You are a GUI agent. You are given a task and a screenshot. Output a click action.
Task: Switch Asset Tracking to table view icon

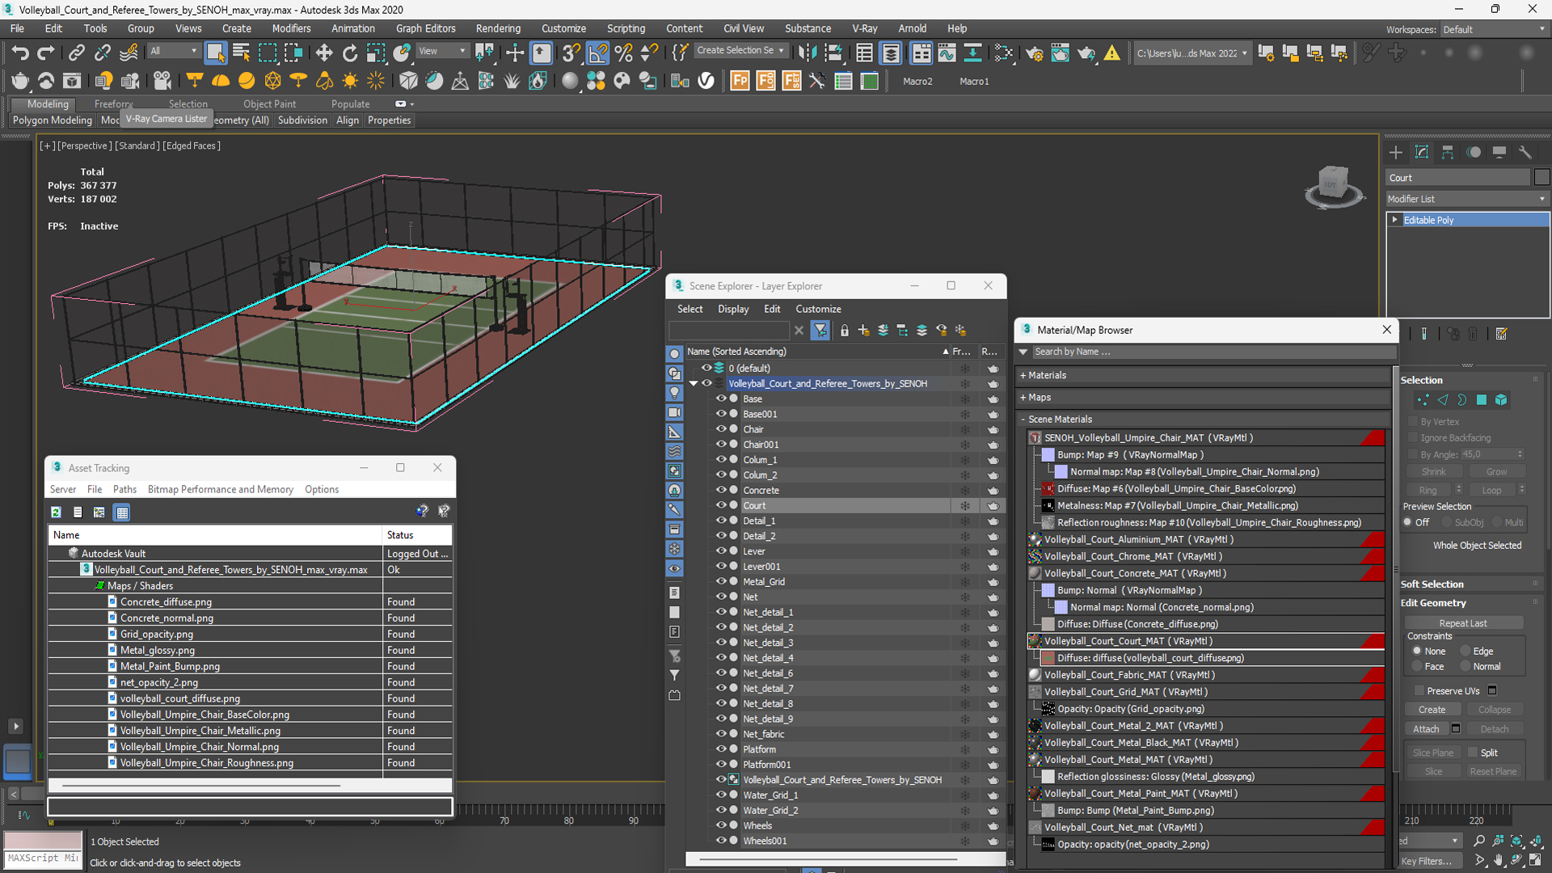[x=122, y=512]
